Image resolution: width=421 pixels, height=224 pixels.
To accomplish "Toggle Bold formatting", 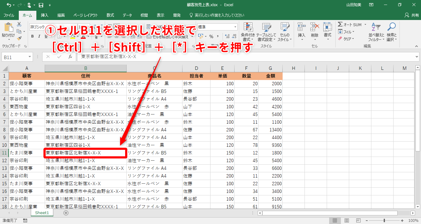I will [x=32, y=37].
